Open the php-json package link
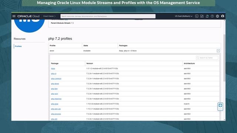Image resolution: width=237 pixels, height=133 pixels. tap(54, 94)
